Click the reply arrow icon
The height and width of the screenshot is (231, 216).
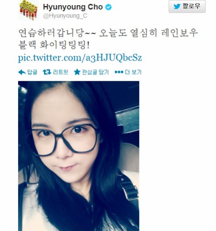(x=22, y=72)
